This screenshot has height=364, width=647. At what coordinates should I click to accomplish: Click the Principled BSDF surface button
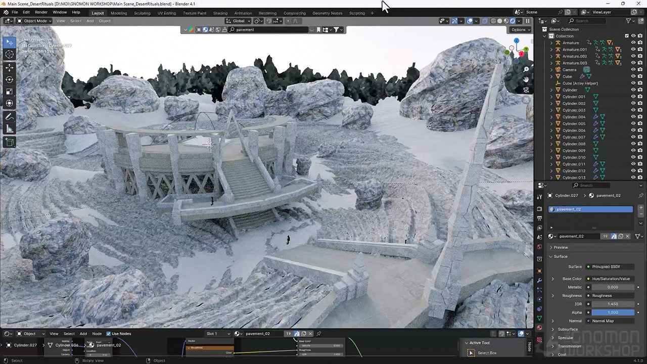[x=609, y=266]
